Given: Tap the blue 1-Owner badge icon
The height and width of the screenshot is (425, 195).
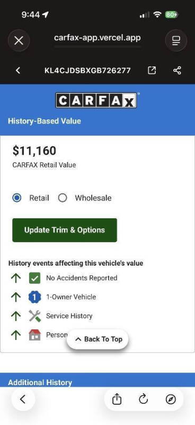Looking at the screenshot, I should (x=34, y=297).
